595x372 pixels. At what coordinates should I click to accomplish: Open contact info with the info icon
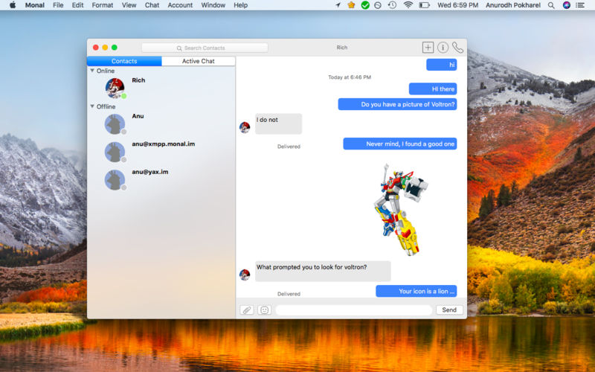443,48
